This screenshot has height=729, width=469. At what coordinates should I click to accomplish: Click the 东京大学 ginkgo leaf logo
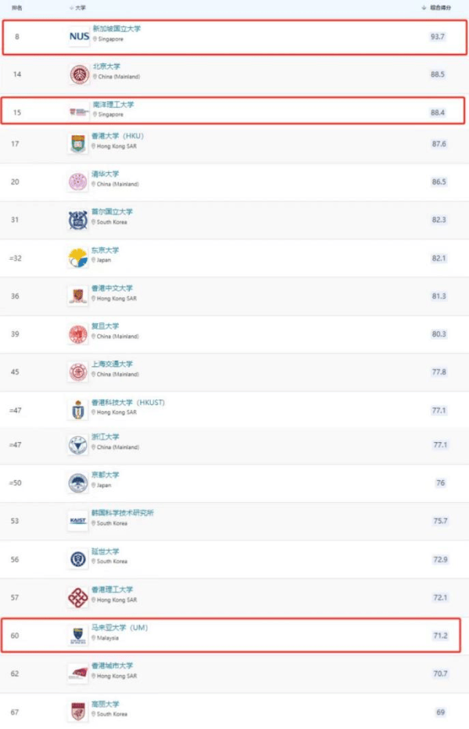tap(79, 258)
